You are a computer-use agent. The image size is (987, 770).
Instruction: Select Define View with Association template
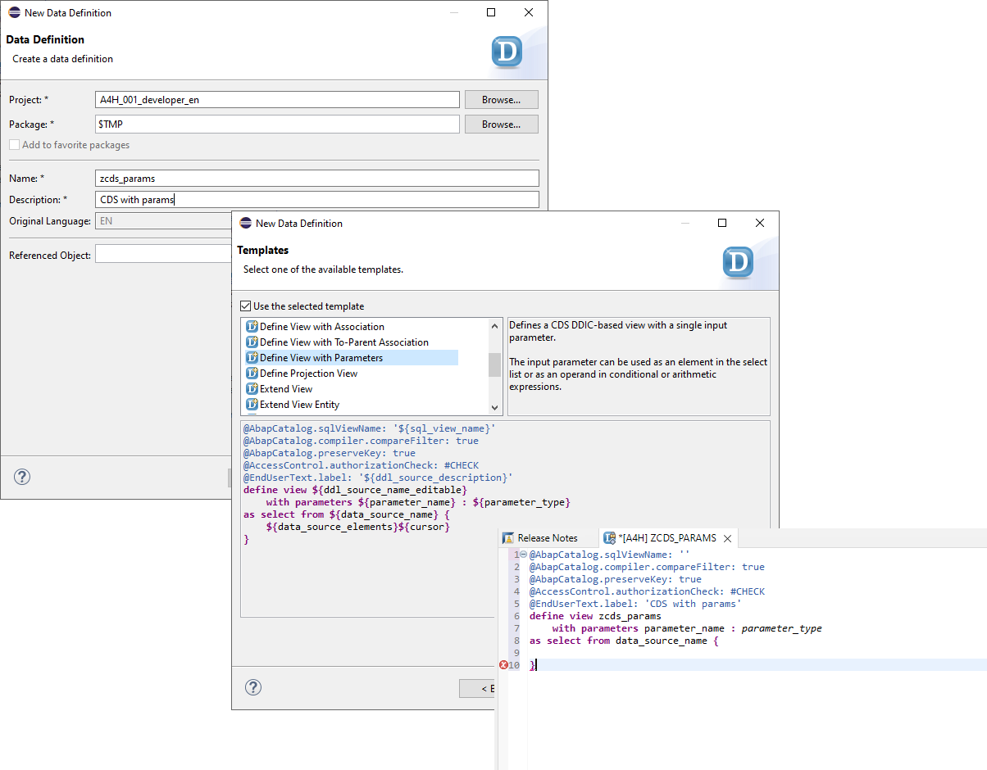click(322, 327)
